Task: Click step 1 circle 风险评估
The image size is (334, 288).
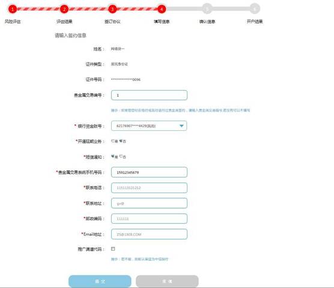Action: point(13,9)
